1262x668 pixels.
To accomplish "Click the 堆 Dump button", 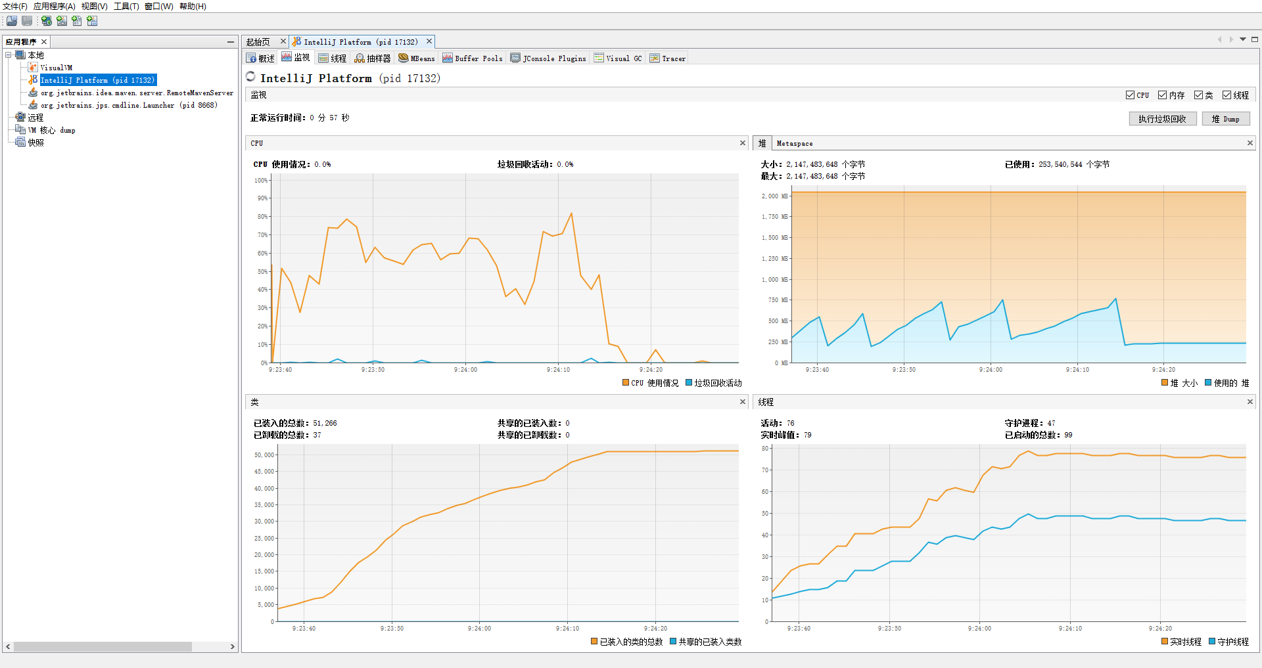I will pyautogui.click(x=1226, y=119).
